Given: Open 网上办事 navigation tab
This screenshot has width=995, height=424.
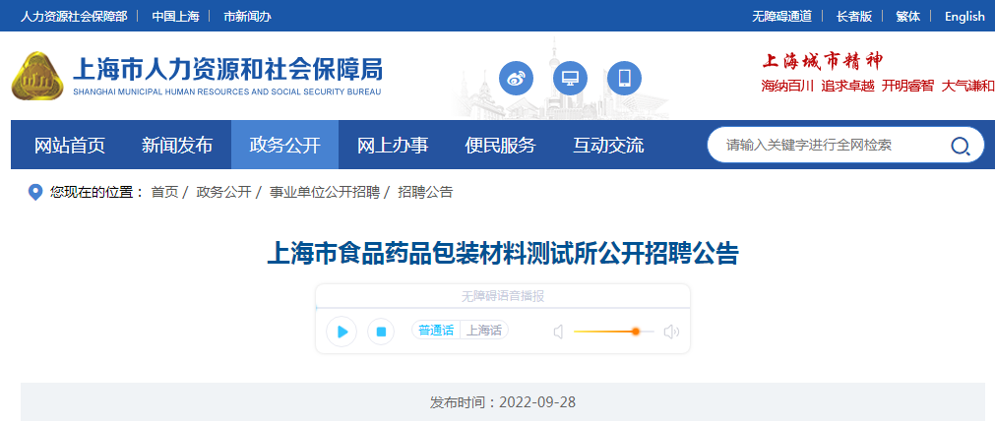Looking at the screenshot, I should (393, 146).
